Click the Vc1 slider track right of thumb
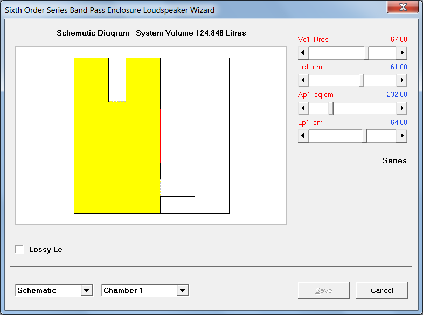Image resolution: width=423 pixels, height=315 pixels. coord(383,53)
